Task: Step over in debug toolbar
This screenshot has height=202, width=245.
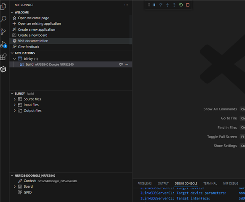Action: coord(161,5)
